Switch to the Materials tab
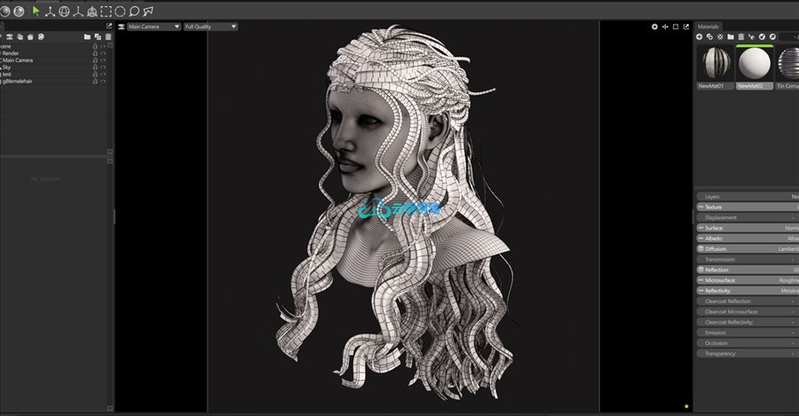Image resolution: width=799 pixels, height=416 pixels. click(x=708, y=27)
